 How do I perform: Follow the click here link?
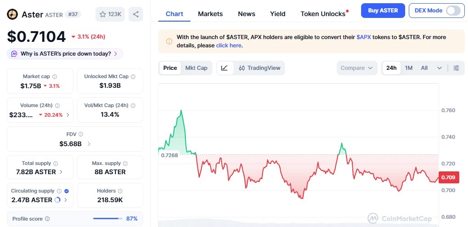pyautogui.click(x=228, y=46)
